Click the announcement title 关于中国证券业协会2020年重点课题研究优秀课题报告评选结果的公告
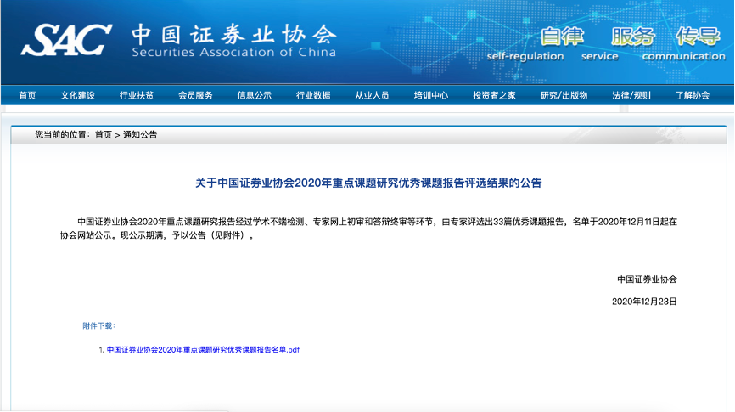This screenshot has height=412, width=735. 368,183
